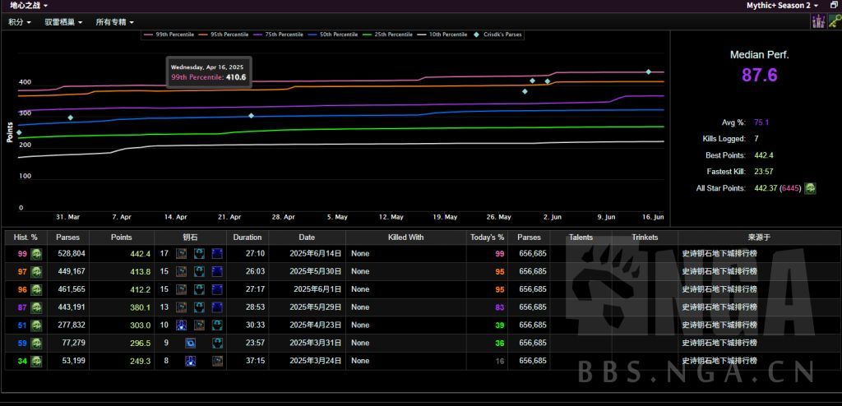Screen dimensions: 842x406
Task: Click the green key icon in the top-right corner
Action: coord(834,22)
